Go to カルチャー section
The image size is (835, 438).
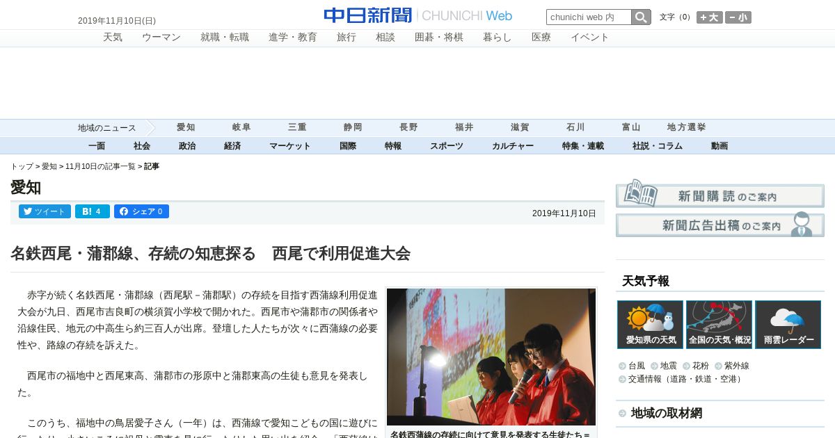tap(513, 146)
